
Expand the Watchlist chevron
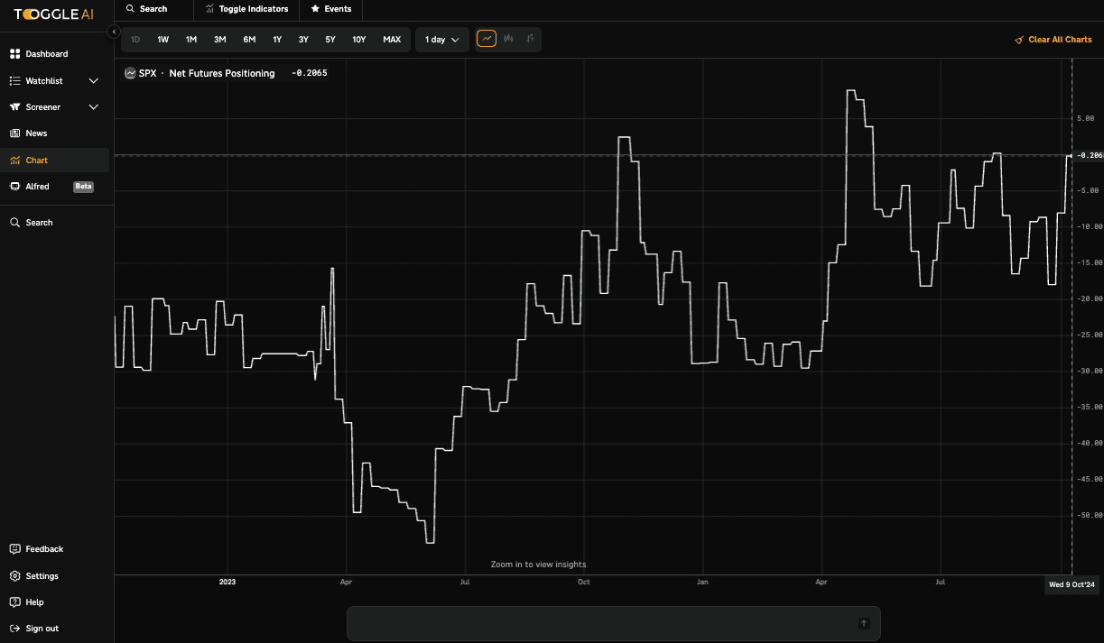tap(94, 81)
